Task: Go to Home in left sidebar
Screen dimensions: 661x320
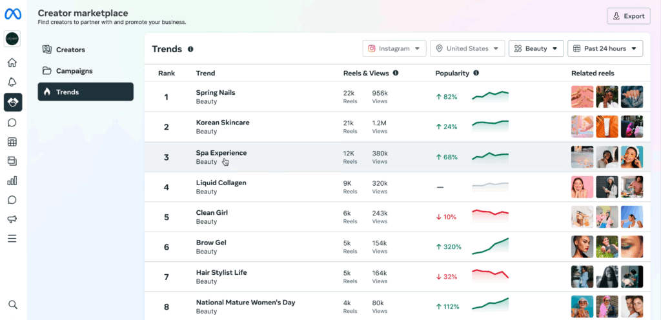Action: tap(12, 63)
